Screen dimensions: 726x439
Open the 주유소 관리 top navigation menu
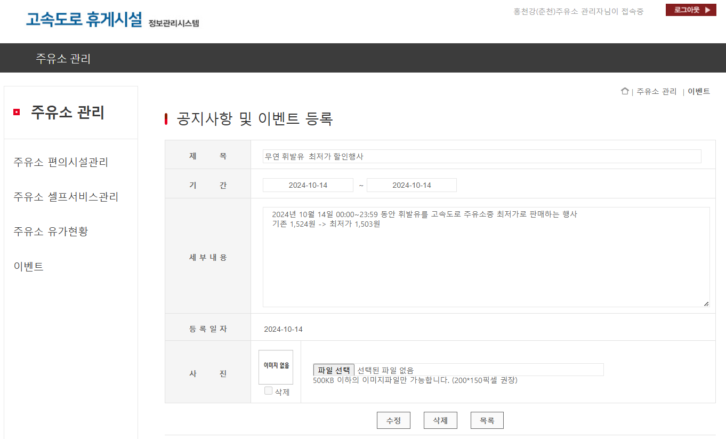pyautogui.click(x=63, y=58)
